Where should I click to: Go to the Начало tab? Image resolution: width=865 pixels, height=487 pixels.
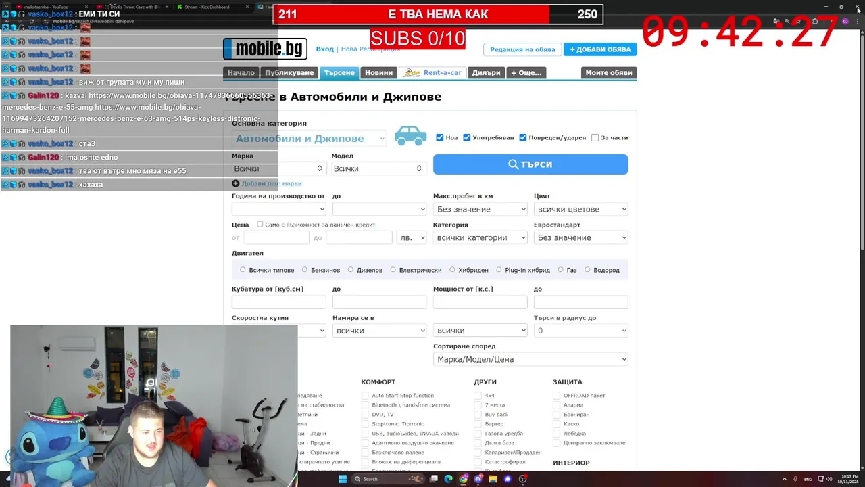(x=241, y=73)
